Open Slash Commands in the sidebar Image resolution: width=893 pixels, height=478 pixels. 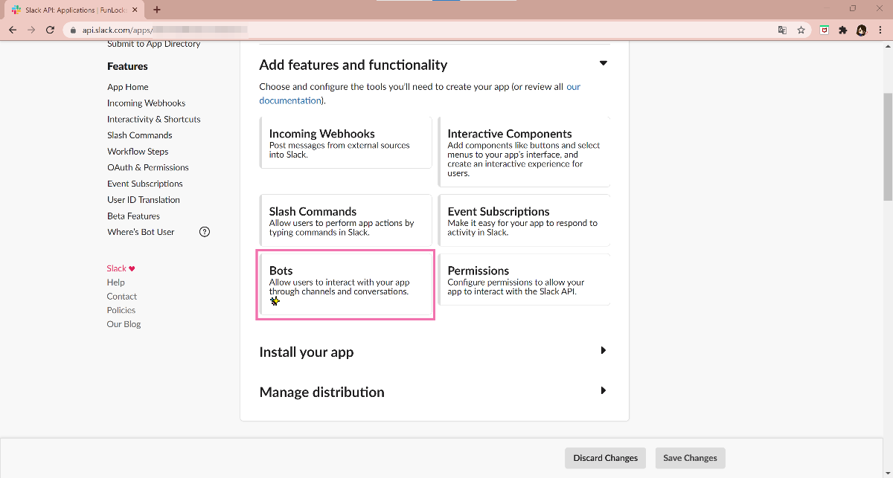[139, 135]
